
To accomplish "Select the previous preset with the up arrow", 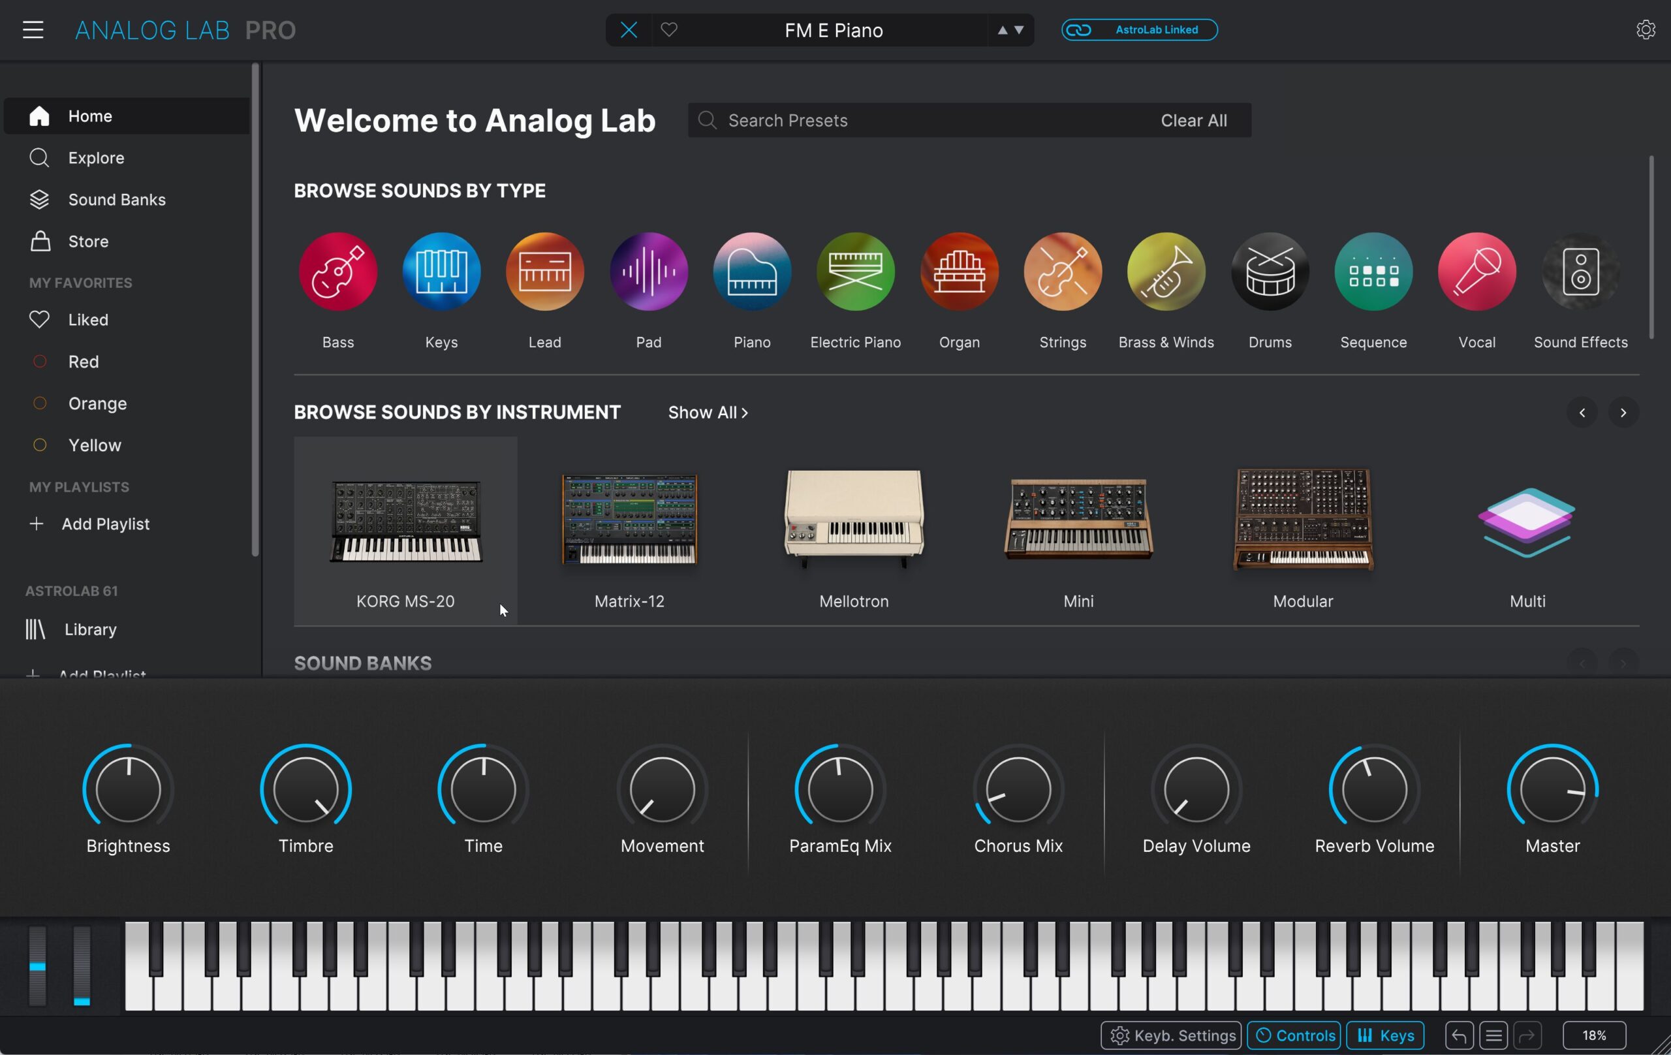I will [x=1002, y=30].
